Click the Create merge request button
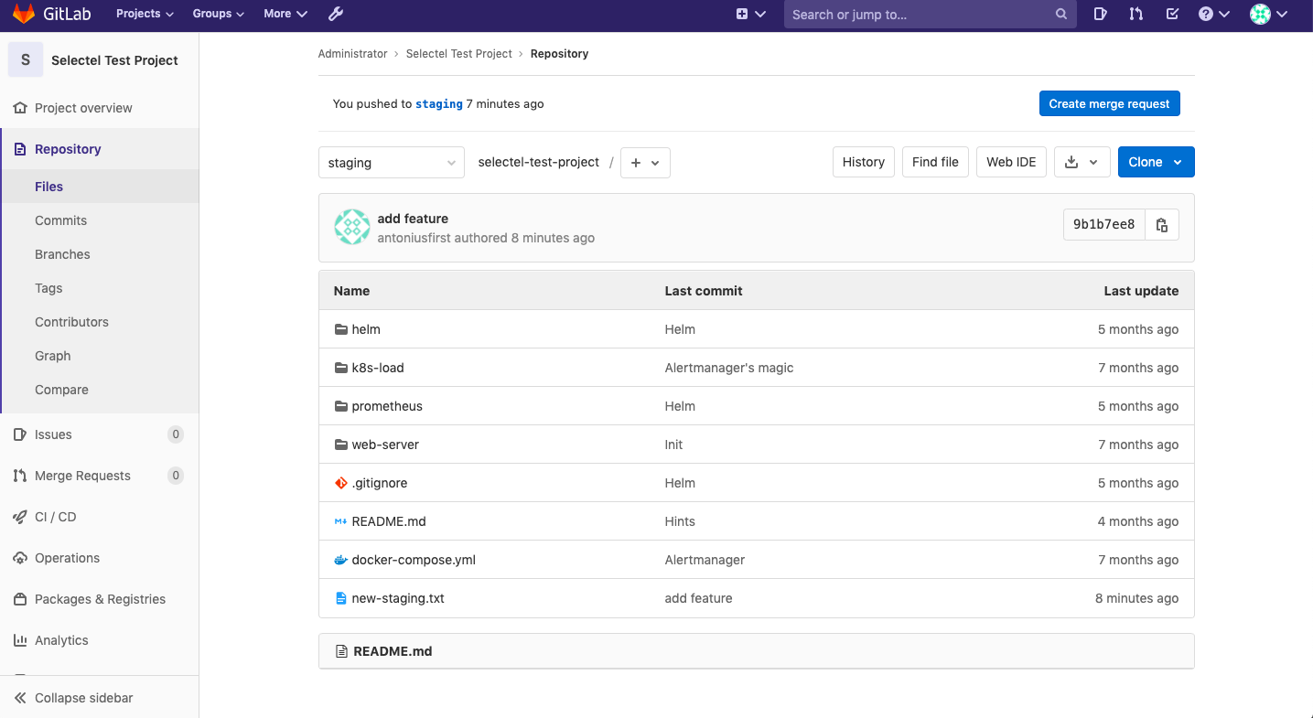 1109,103
